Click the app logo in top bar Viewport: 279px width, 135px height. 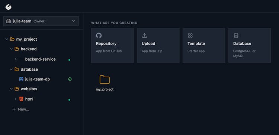pos(8,7)
